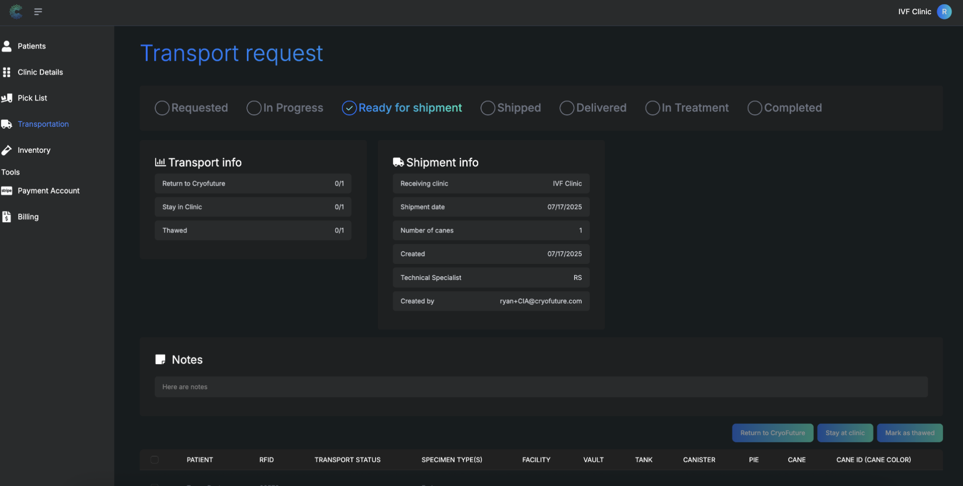Viewport: 963px width, 486px height.
Task: Collapse the sidebar with the hamburger icon
Action: (x=38, y=11)
